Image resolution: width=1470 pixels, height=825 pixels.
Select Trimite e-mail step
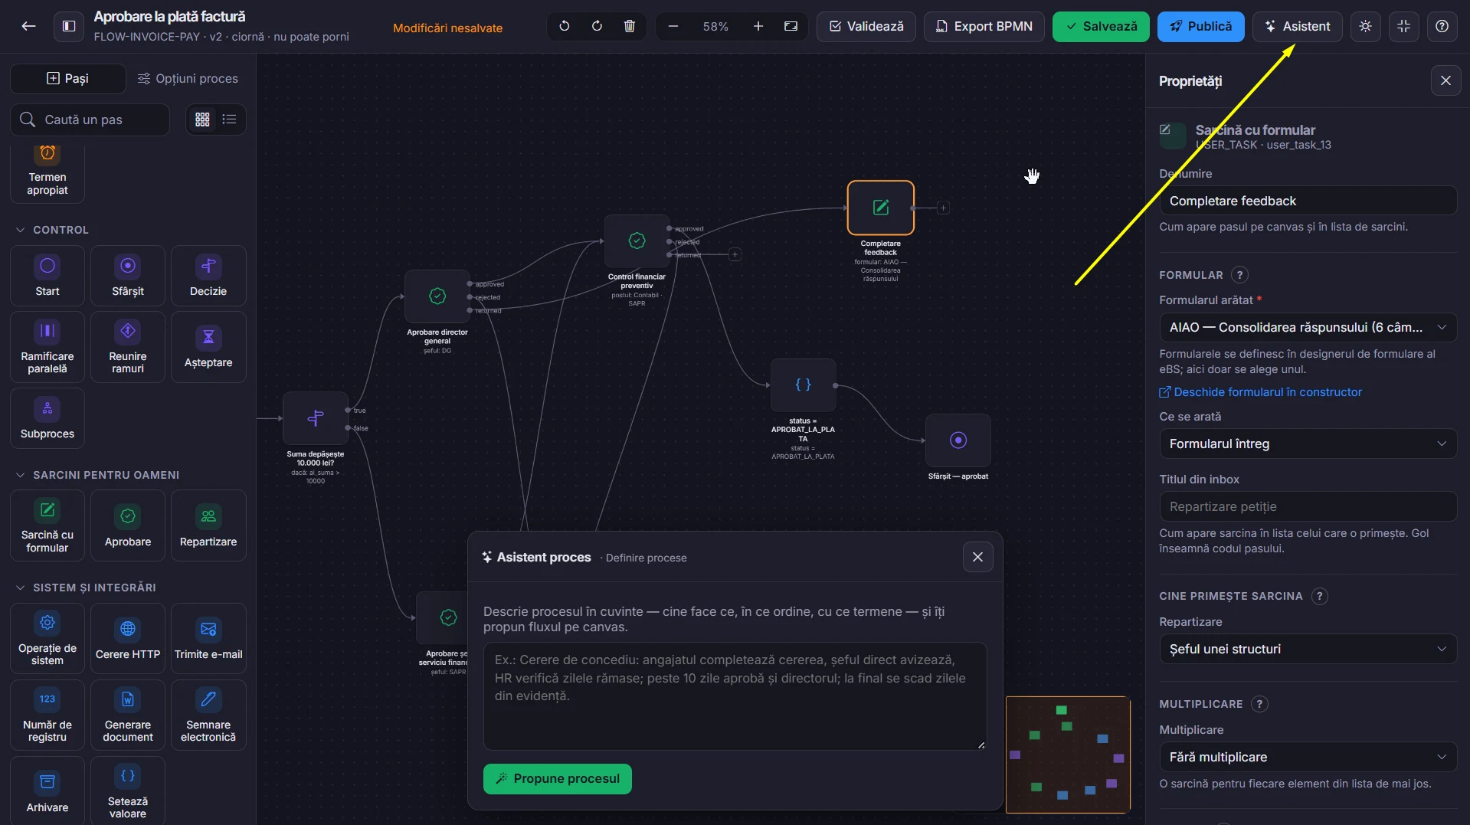[208, 639]
